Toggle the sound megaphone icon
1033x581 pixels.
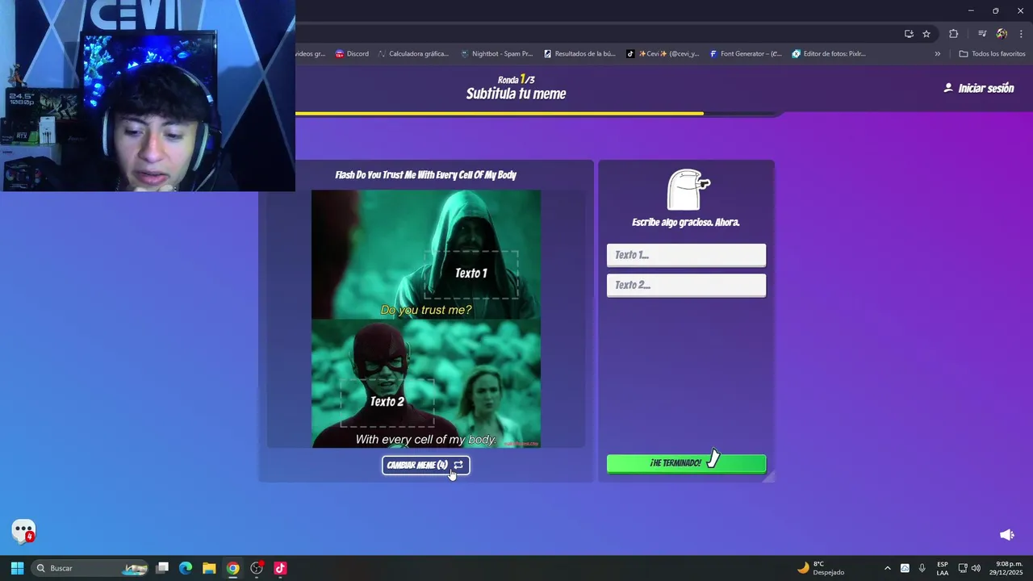coord(1006,535)
